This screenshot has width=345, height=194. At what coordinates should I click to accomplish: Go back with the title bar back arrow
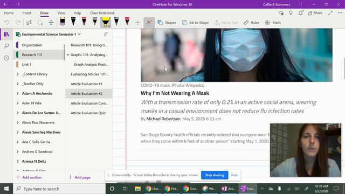[x=6, y=4]
